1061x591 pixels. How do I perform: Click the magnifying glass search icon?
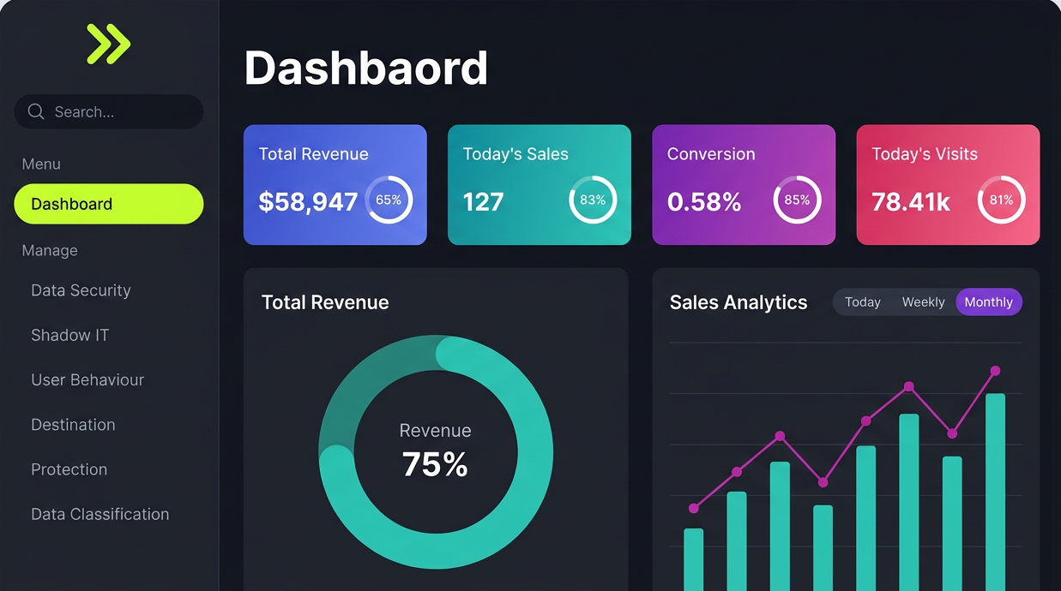tap(36, 111)
